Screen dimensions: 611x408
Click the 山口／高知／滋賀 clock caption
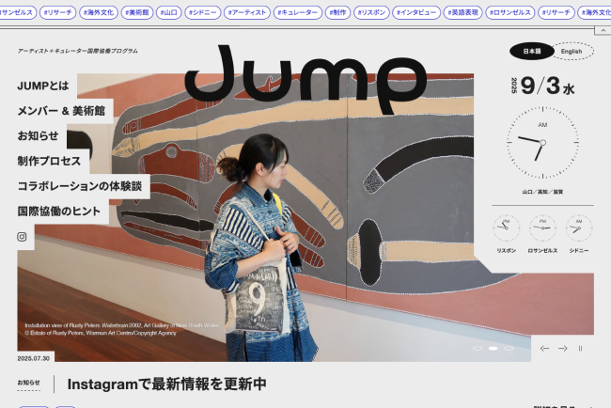click(542, 192)
